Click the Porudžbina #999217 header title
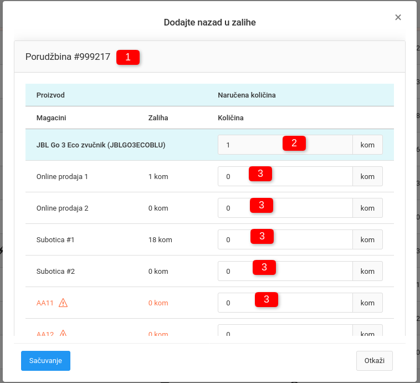The image size is (420, 383). pos(68,57)
